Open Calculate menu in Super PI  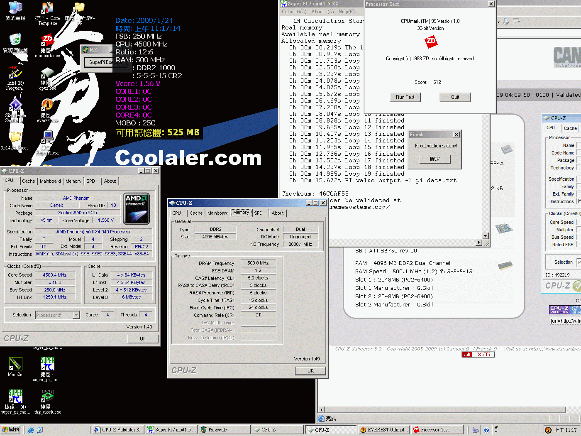coord(294,12)
